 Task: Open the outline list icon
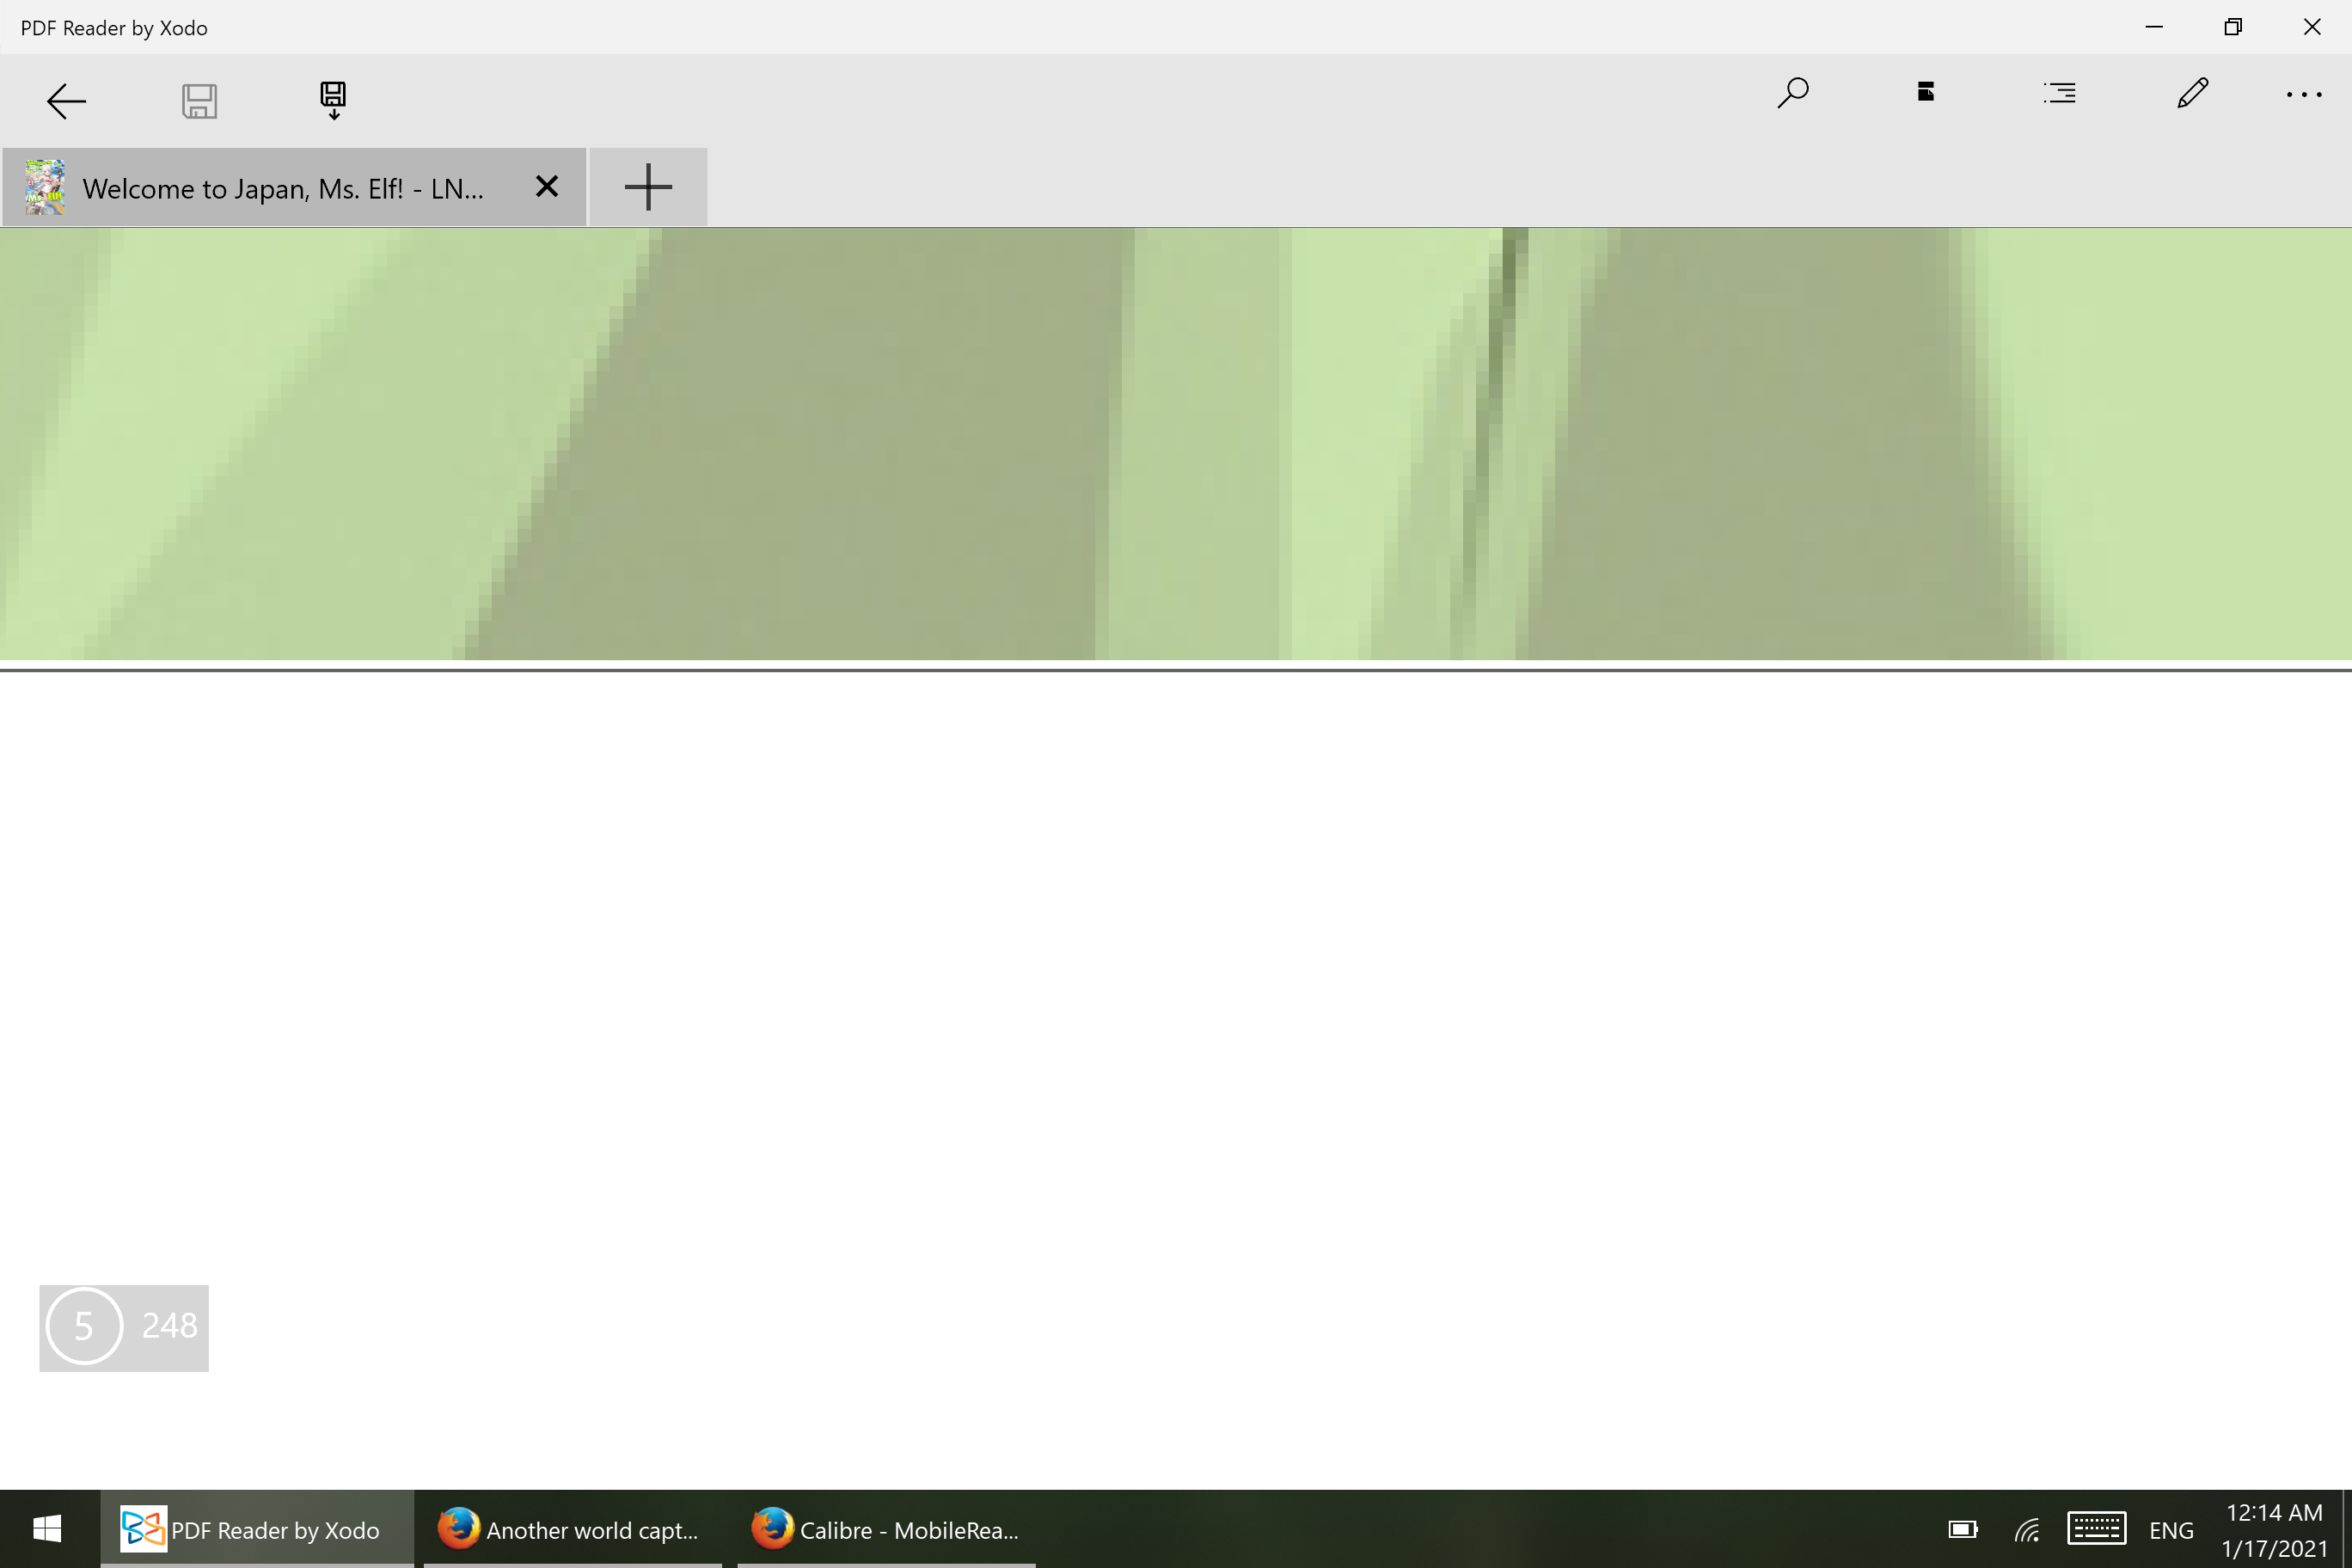[2059, 93]
